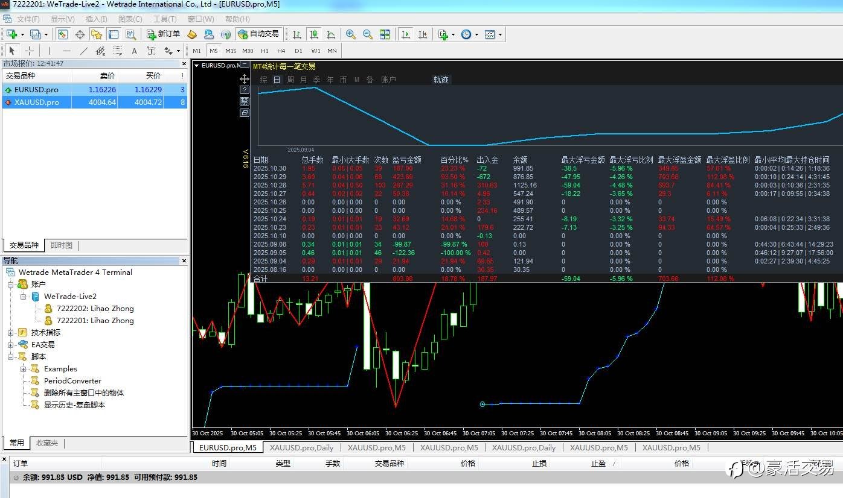Switch to the 收藏夹 favorites tab
843x498 pixels.
pos(47,443)
